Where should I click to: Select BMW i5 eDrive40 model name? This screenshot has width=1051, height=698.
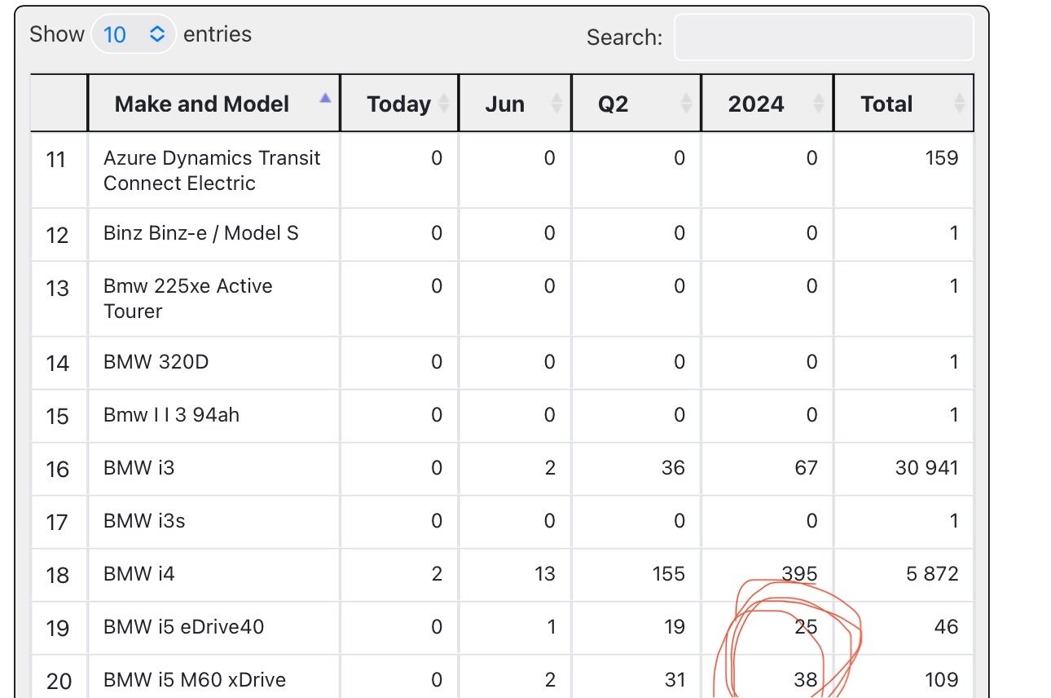coord(183,626)
